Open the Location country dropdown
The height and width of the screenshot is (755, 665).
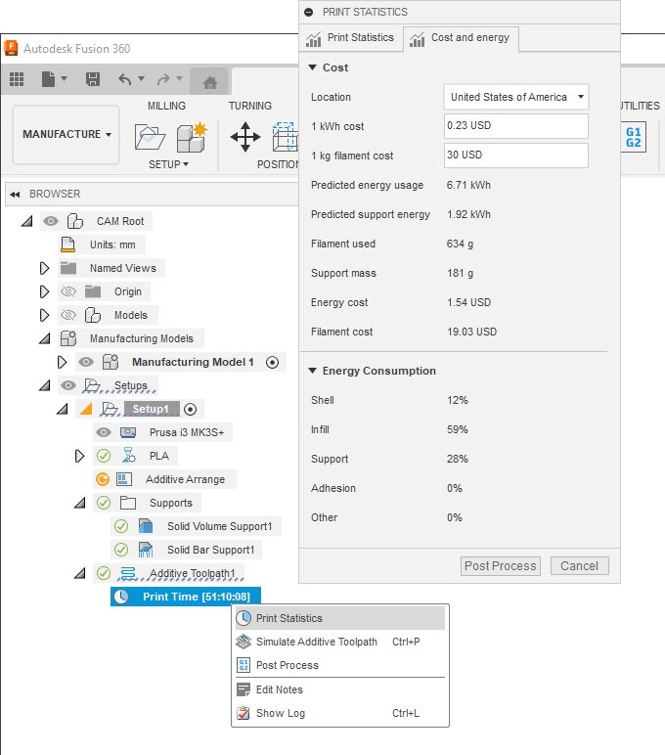pos(515,97)
